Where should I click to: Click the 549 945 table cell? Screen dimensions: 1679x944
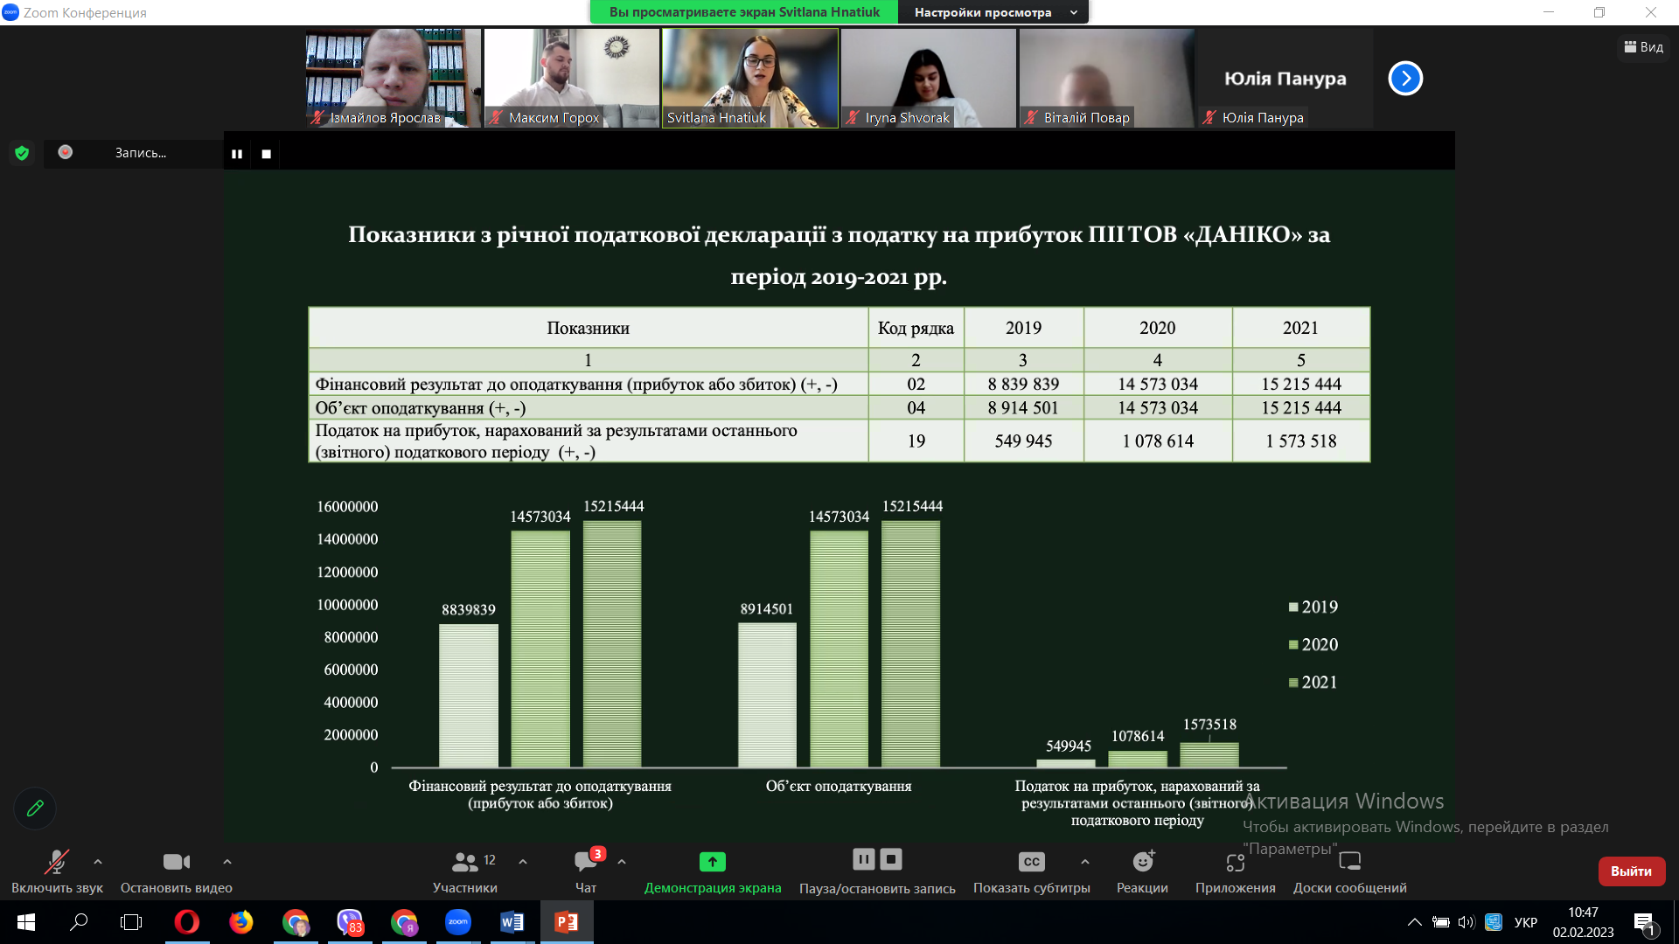click(x=1023, y=441)
